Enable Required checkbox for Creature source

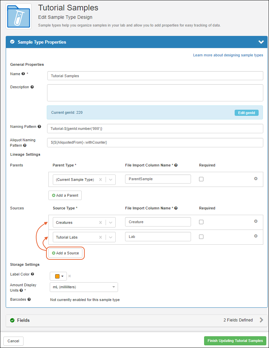(x=201, y=222)
